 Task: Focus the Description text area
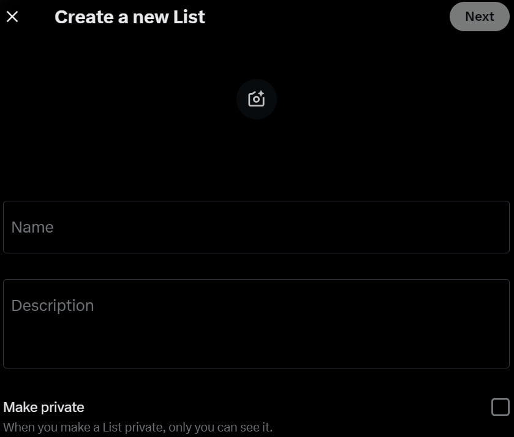256,323
